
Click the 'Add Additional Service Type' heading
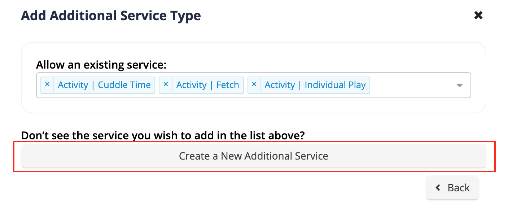[x=111, y=16]
